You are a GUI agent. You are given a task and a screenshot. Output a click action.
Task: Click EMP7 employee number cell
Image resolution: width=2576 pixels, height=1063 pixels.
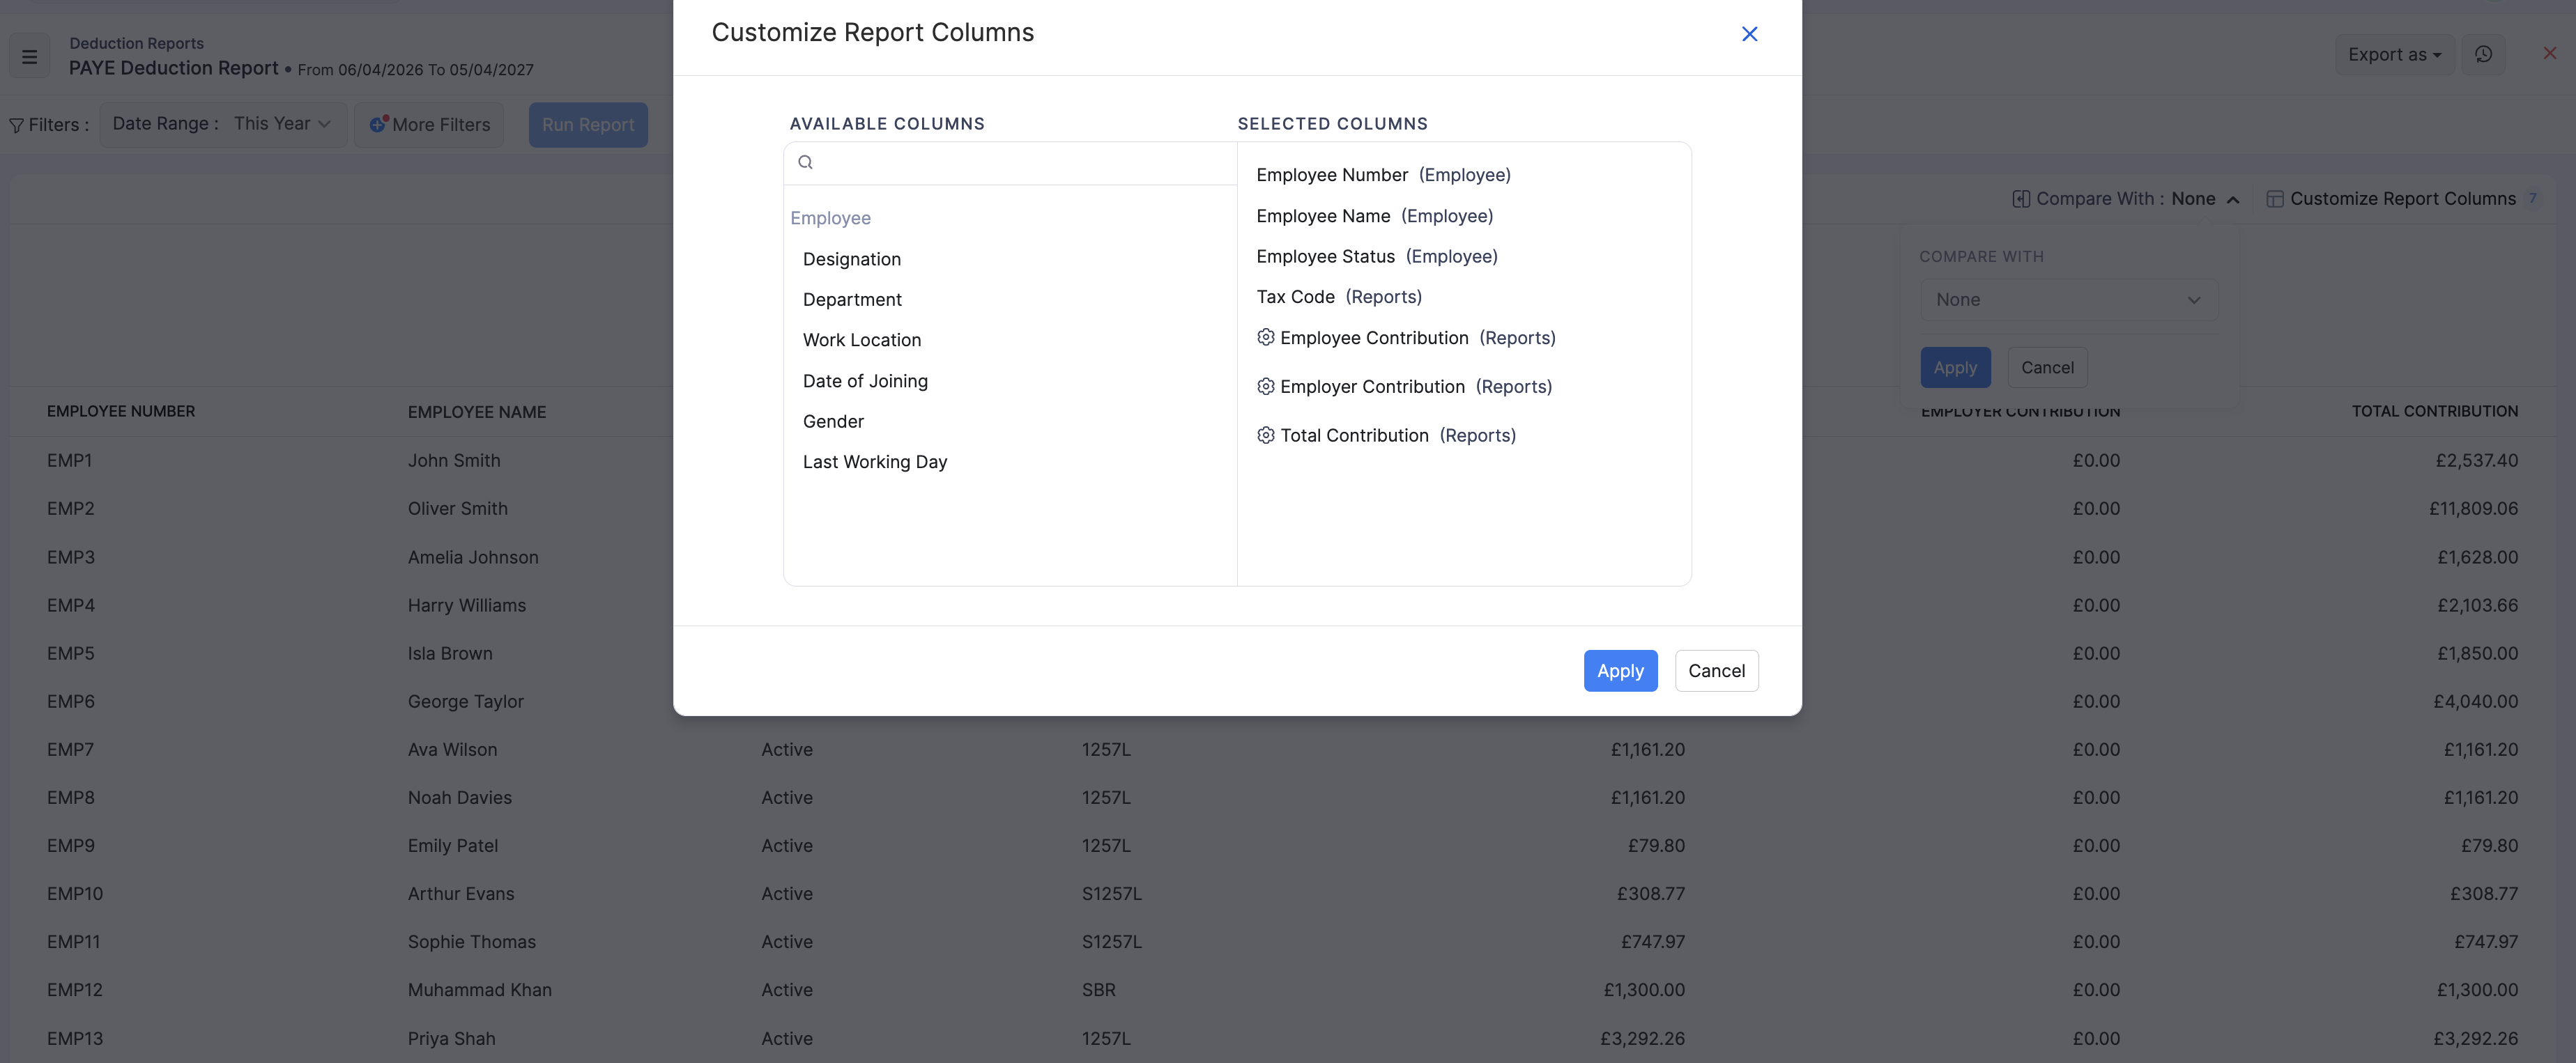click(x=70, y=750)
